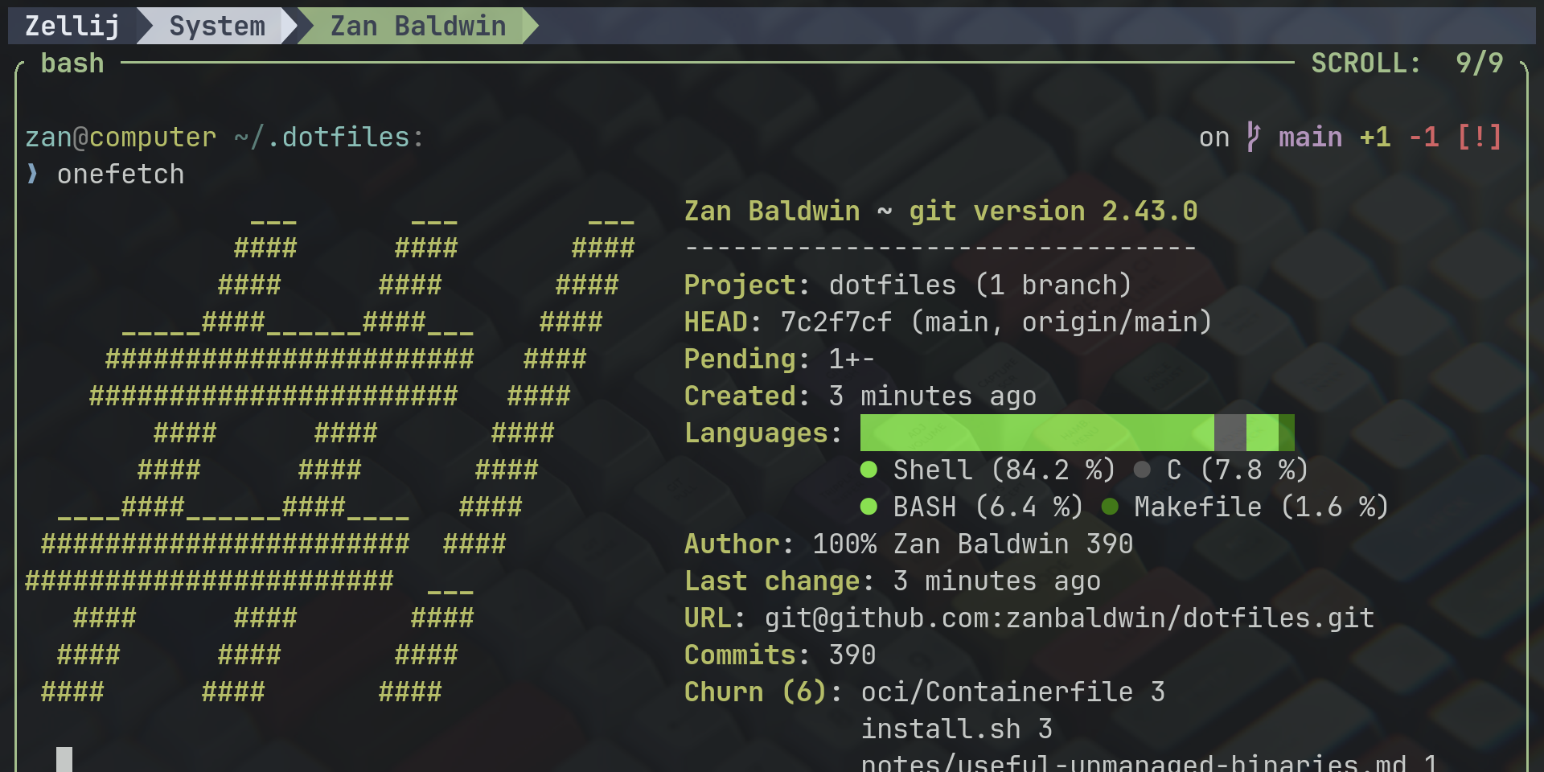Click the -1 removed indicator
Screen dimensions: 1544x772
(x=1423, y=137)
